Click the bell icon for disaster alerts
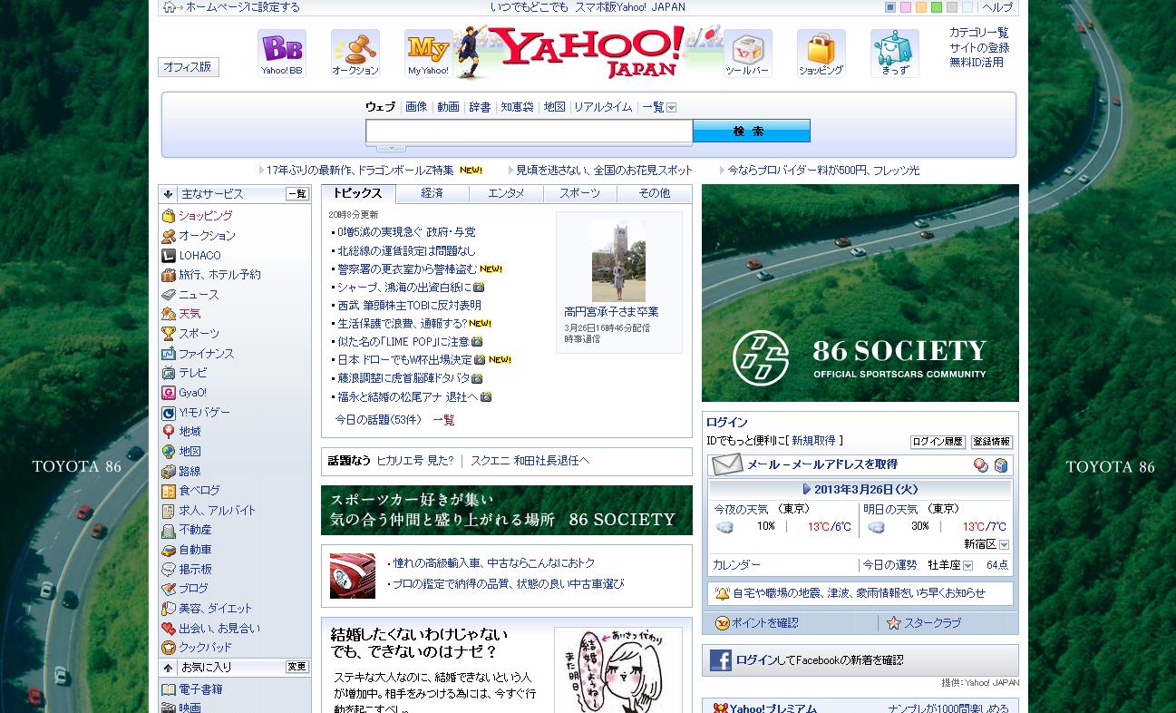 (x=722, y=593)
